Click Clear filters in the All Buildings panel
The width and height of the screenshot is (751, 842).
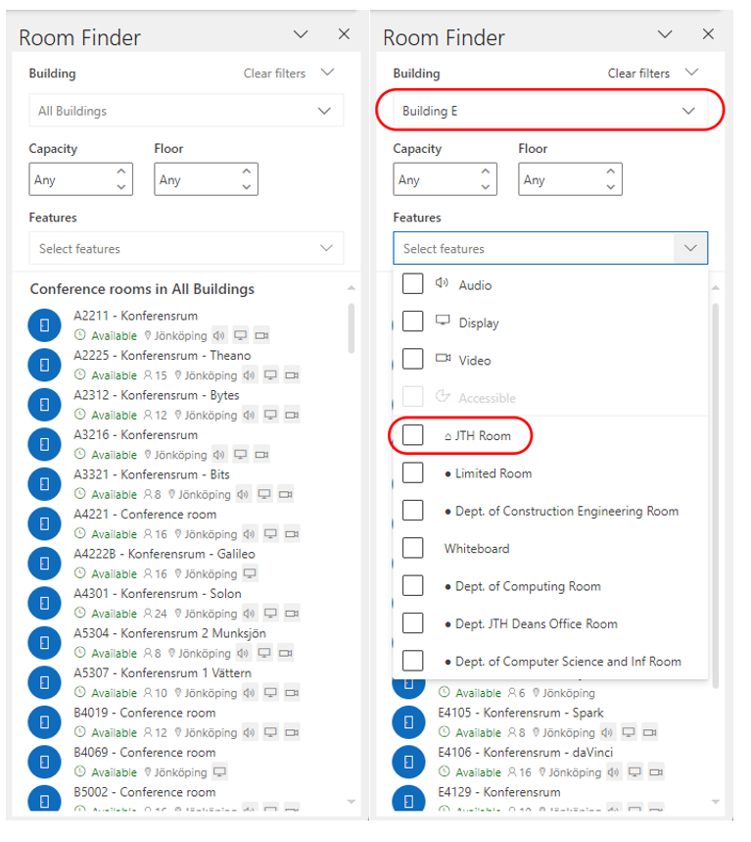tap(274, 74)
